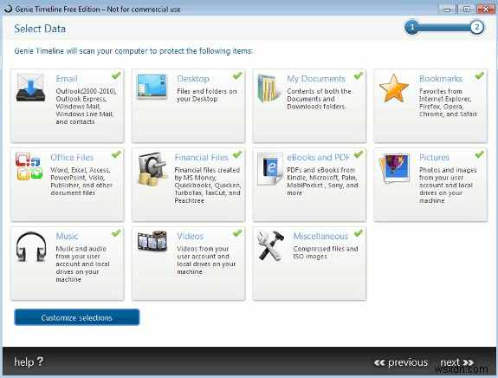Click the 'Photos and images' description text
The image size is (498, 378).
(x=448, y=185)
